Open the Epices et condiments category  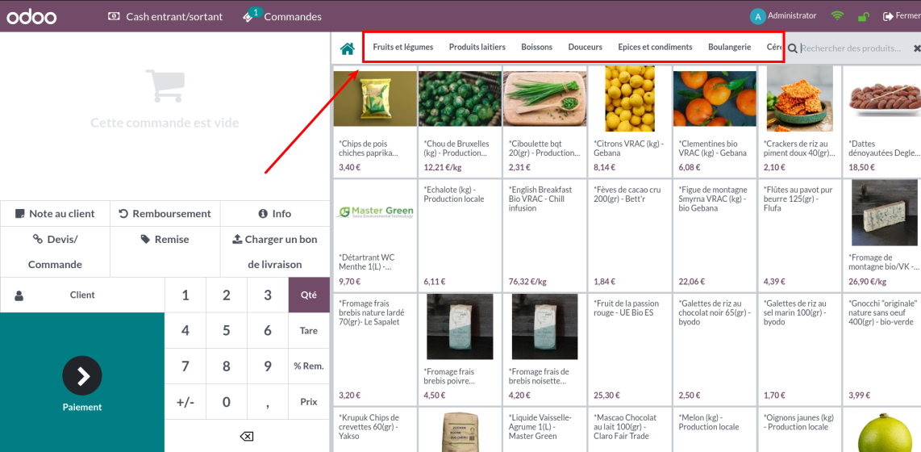click(x=655, y=47)
